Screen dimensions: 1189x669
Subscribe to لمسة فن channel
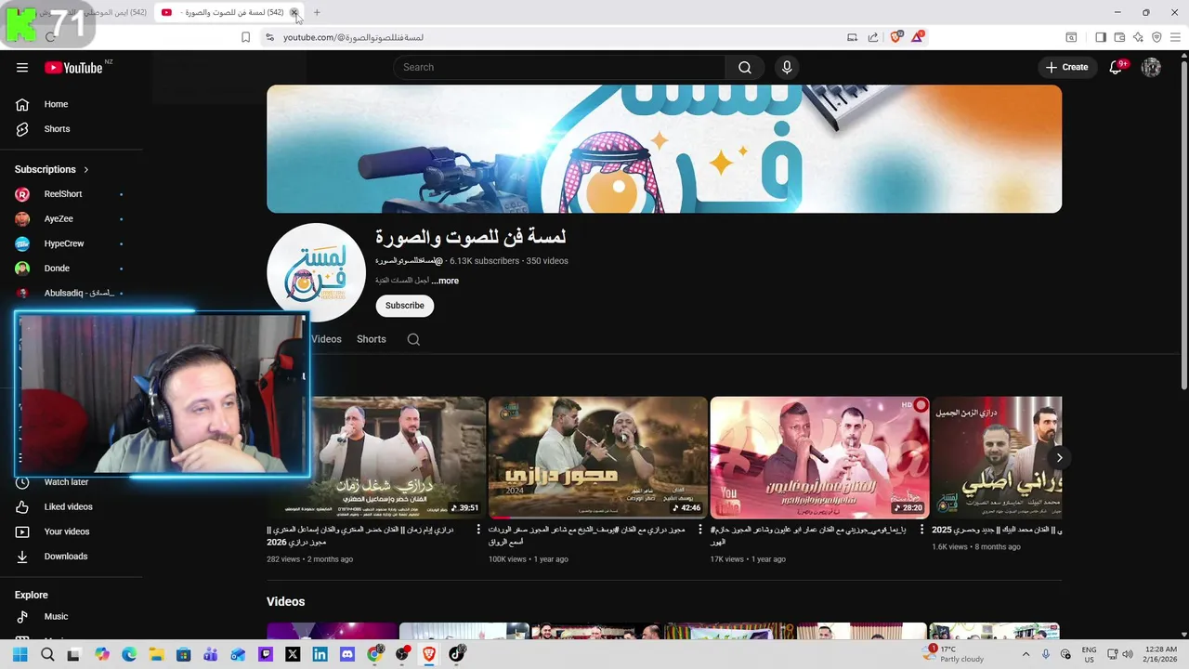point(404,306)
